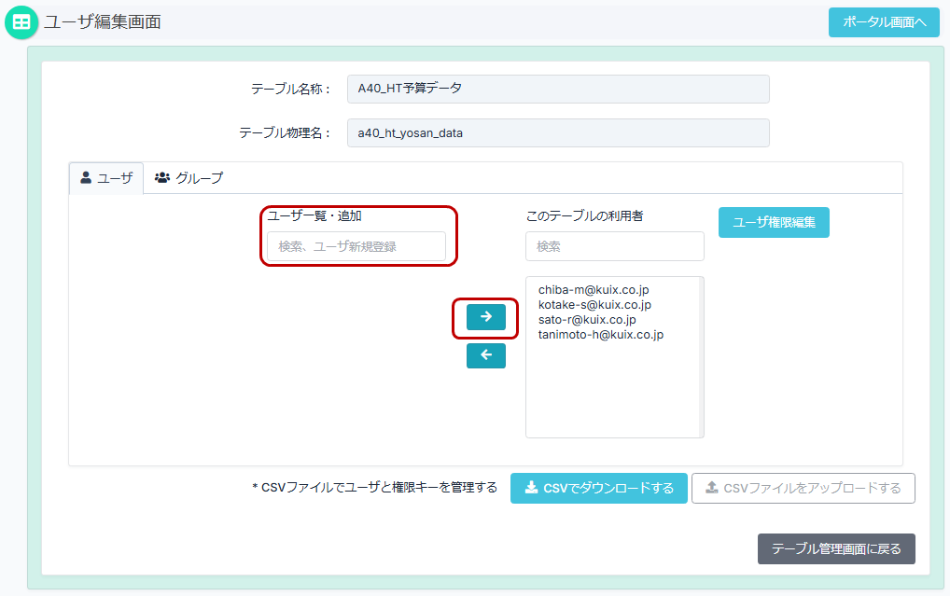
Task: Click the download icon in CSV button
Action: point(531,488)
